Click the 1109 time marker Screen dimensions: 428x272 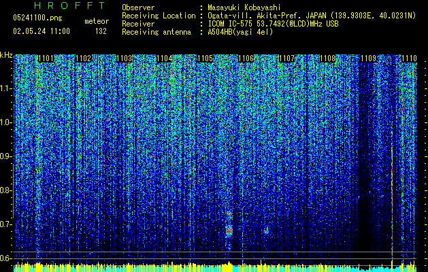point(368,58)
